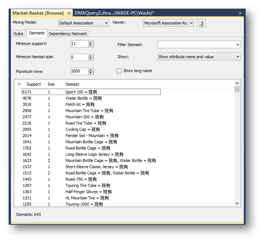Click the vertical scrollbar thumb
Screen dimensions: 263x242
237,89
